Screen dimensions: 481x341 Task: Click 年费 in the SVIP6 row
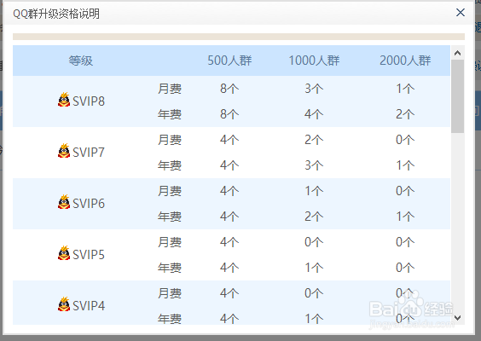(170, 217)
